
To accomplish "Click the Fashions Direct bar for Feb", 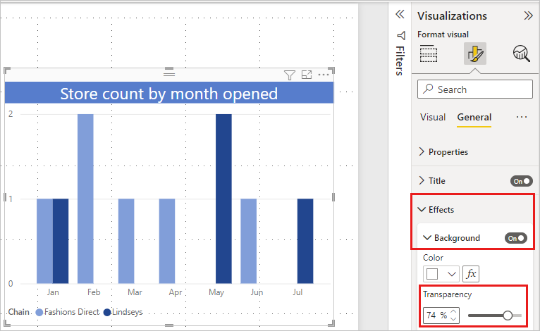I will 85,199.
